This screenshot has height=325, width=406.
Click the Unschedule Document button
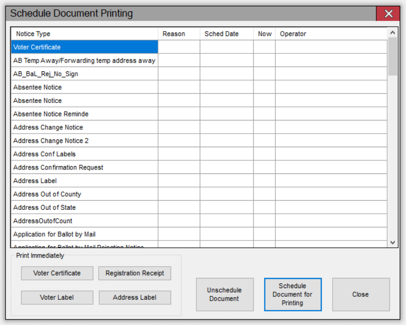point(225,294)
